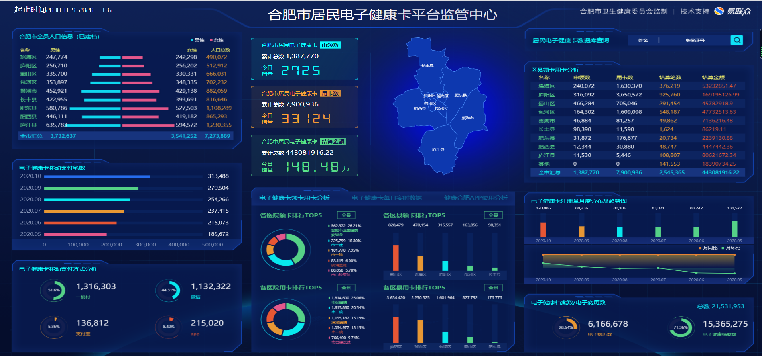Switch to 电子健康卡每日实时数据 tab
762x356 pixels.
(x=386, y=198)
